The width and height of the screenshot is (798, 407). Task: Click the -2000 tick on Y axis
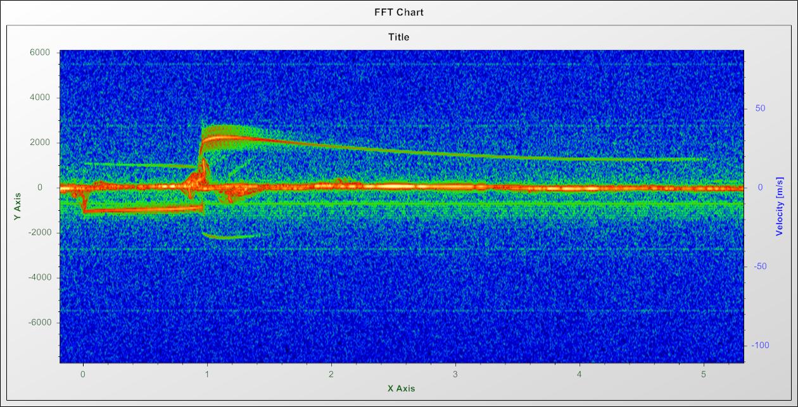[x=39, y=232]
